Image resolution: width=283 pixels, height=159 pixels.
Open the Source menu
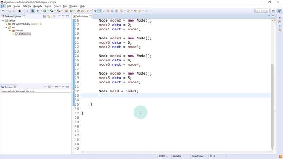[x=17, y=6]
